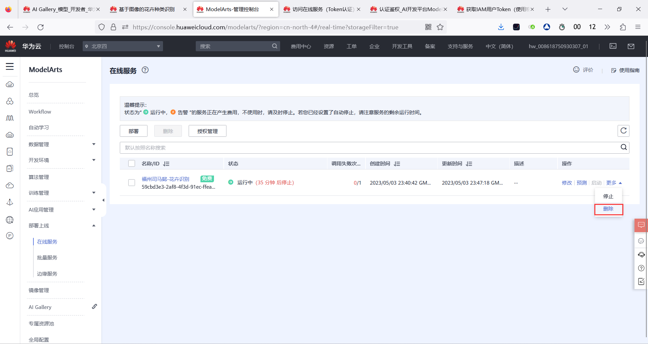Click the 免费 tag next to the service name
Image resolution: width=648 pixels, height=344 pixels.
point(207,179)
